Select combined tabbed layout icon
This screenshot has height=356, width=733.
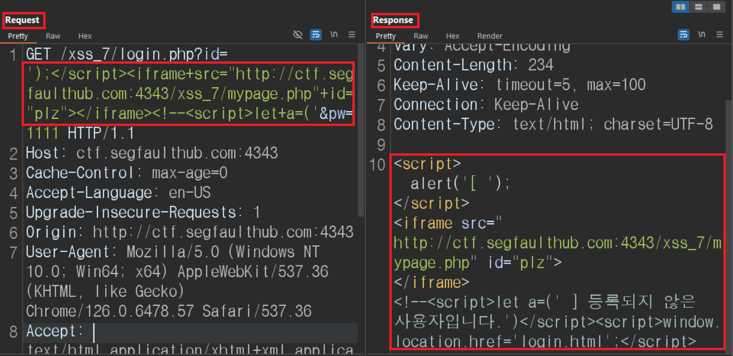(x=716, y=7)
